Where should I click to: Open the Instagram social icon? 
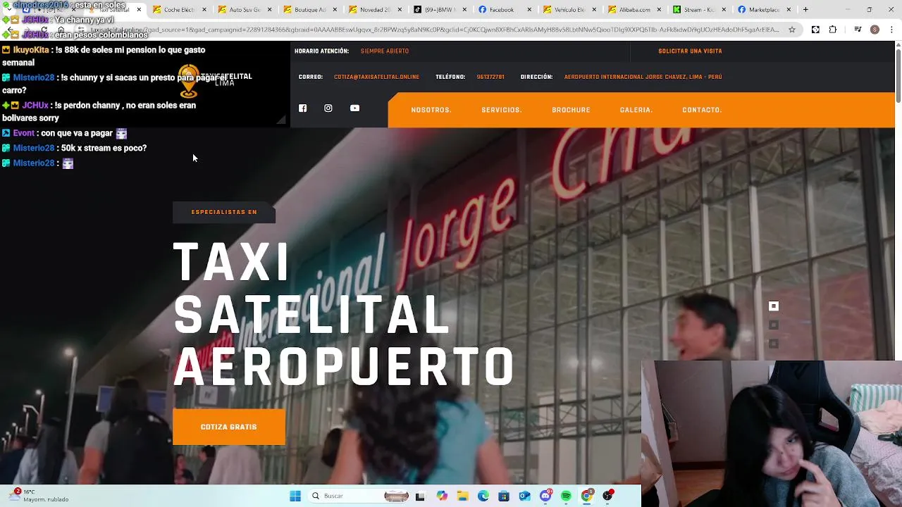click(328, 108)
